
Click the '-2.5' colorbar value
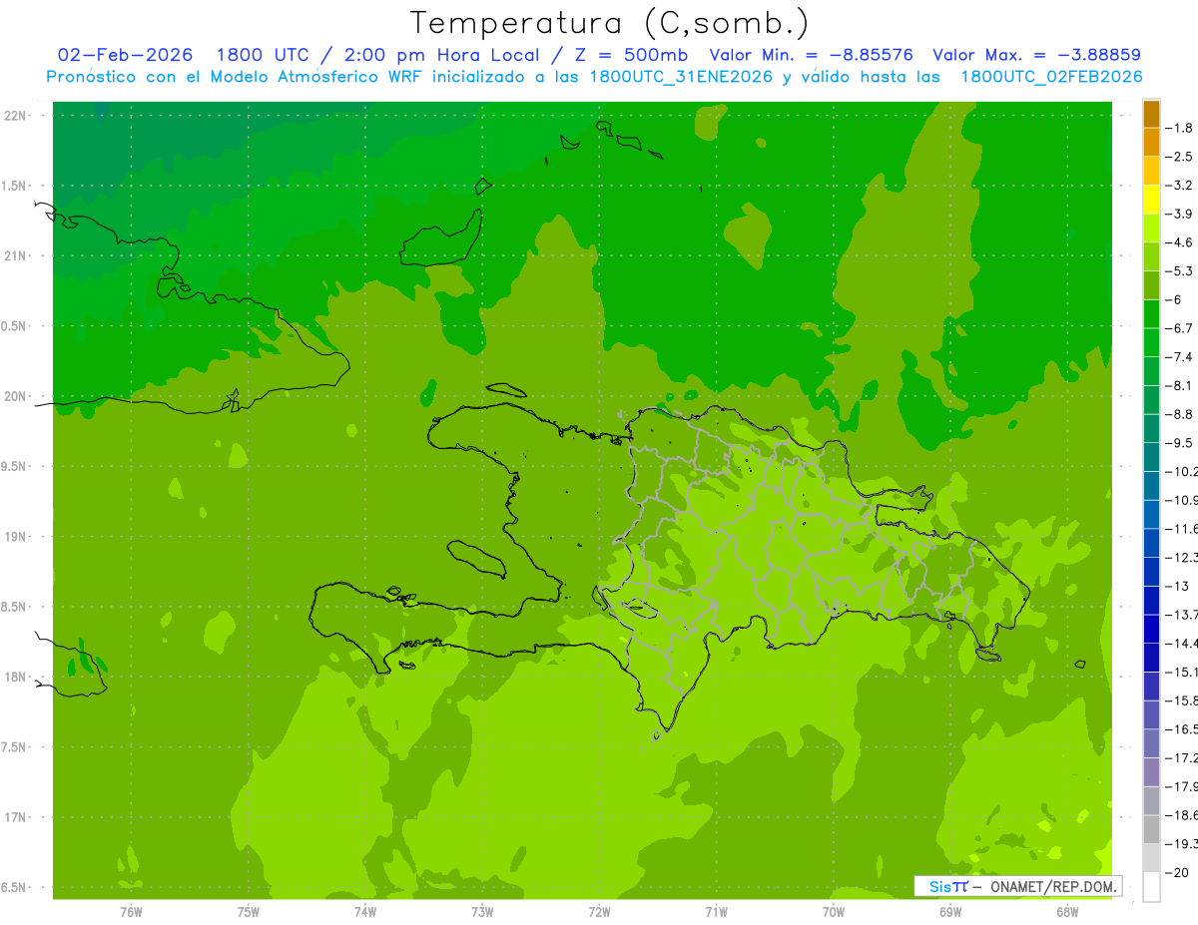[1180, 157]
